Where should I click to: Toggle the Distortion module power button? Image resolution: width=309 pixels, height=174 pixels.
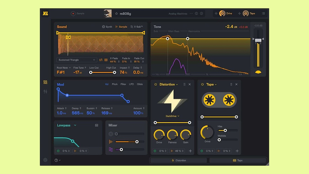click(x=155, y=84)
